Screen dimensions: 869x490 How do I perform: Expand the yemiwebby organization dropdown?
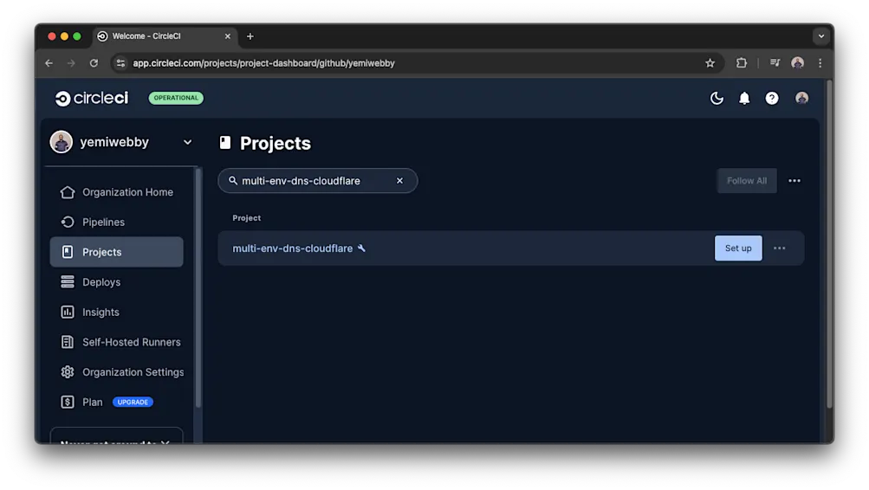click(187, 142)
